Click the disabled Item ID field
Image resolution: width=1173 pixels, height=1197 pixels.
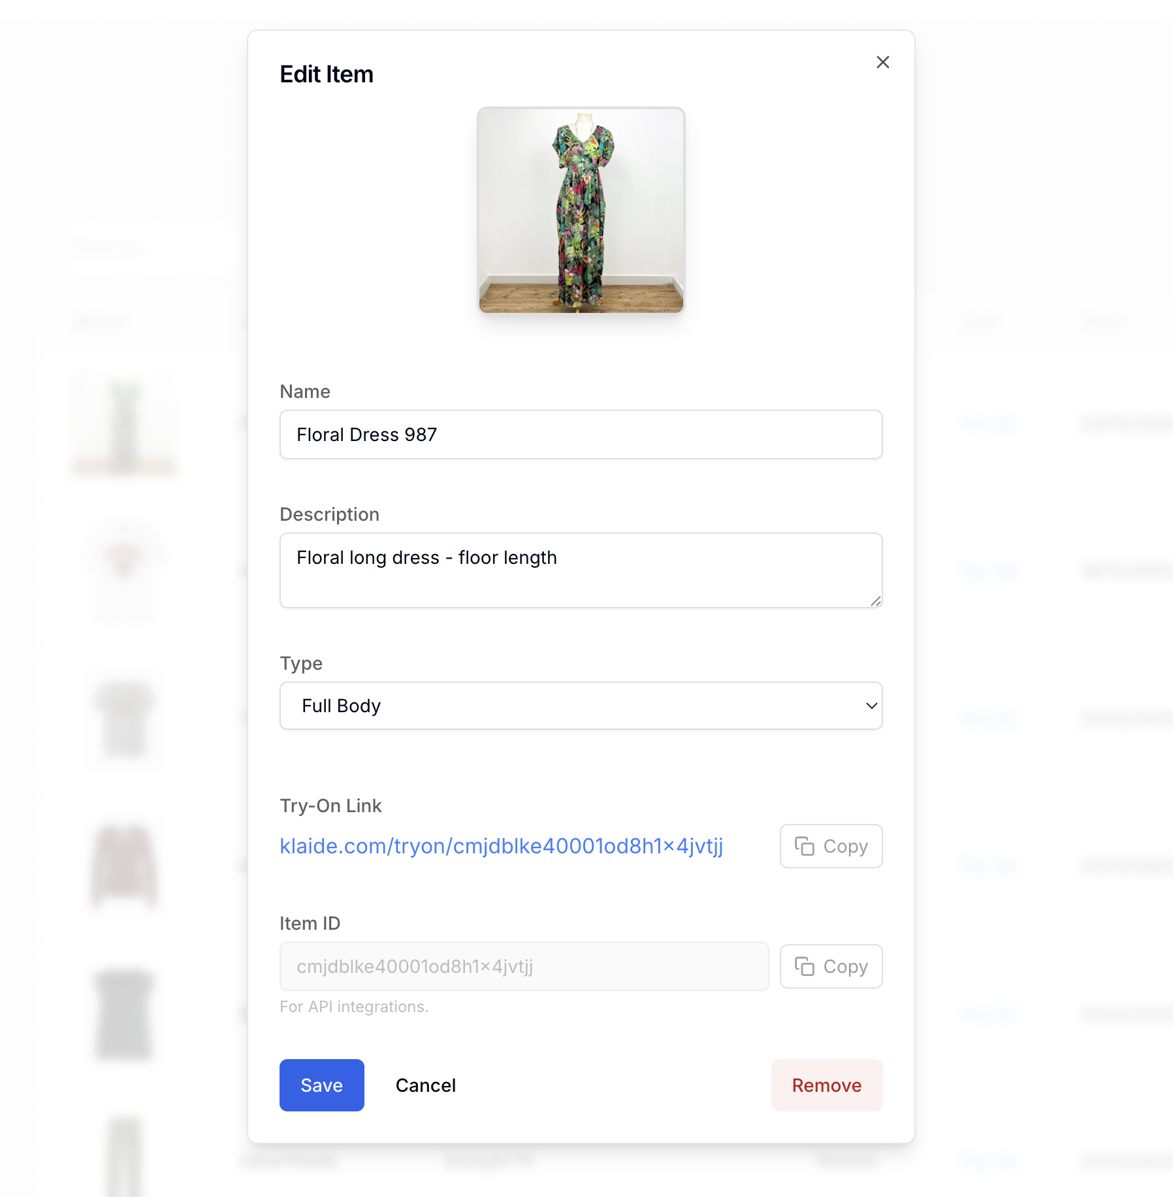pyautogui.click(x=524, y=966)
